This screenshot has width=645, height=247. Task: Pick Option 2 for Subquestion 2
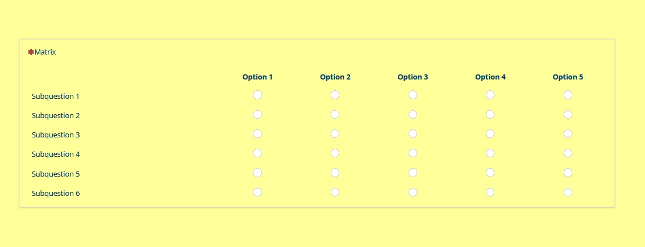(x=335, y=114)
